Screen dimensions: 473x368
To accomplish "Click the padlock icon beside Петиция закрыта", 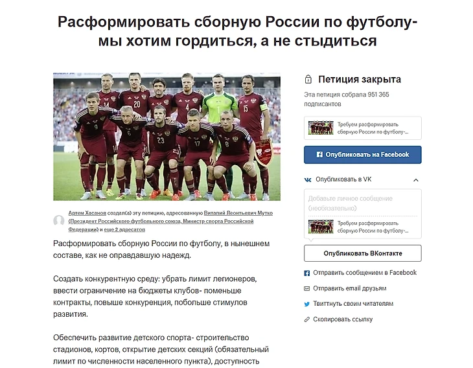I will tap(308, 79).
